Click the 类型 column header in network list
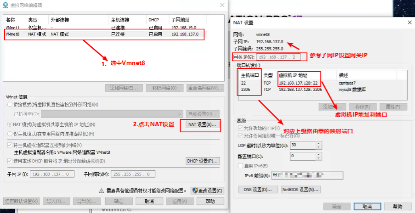The image size is (415, 213). coord(32,20)
